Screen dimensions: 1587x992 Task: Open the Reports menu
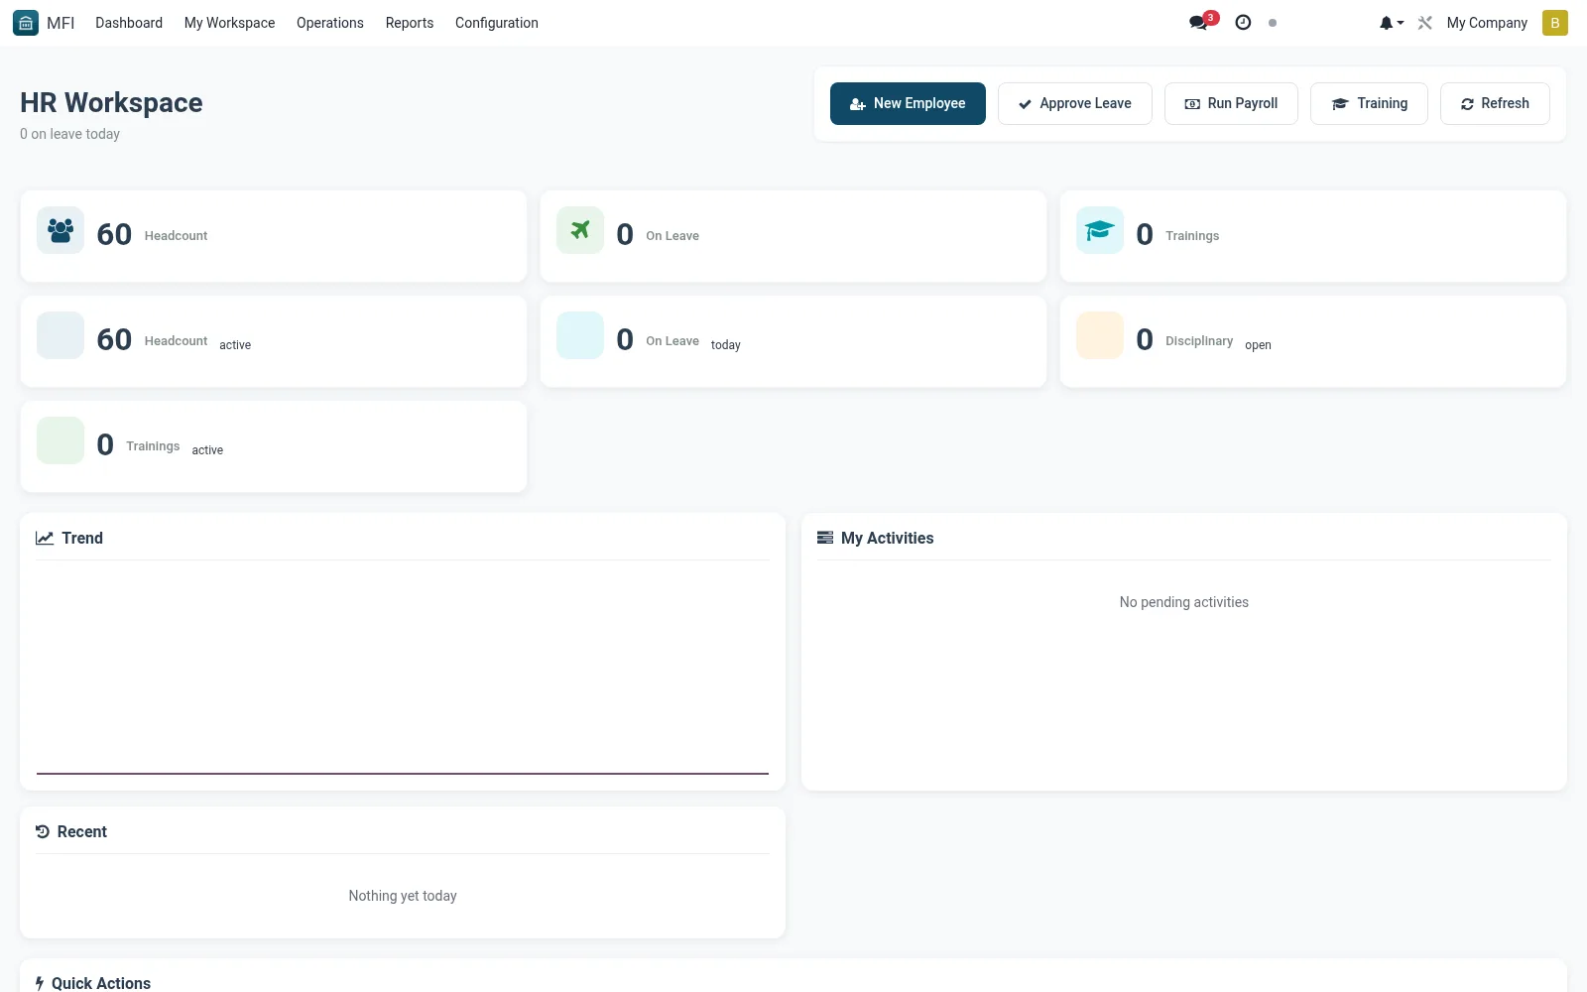click(x=409, y=23)
